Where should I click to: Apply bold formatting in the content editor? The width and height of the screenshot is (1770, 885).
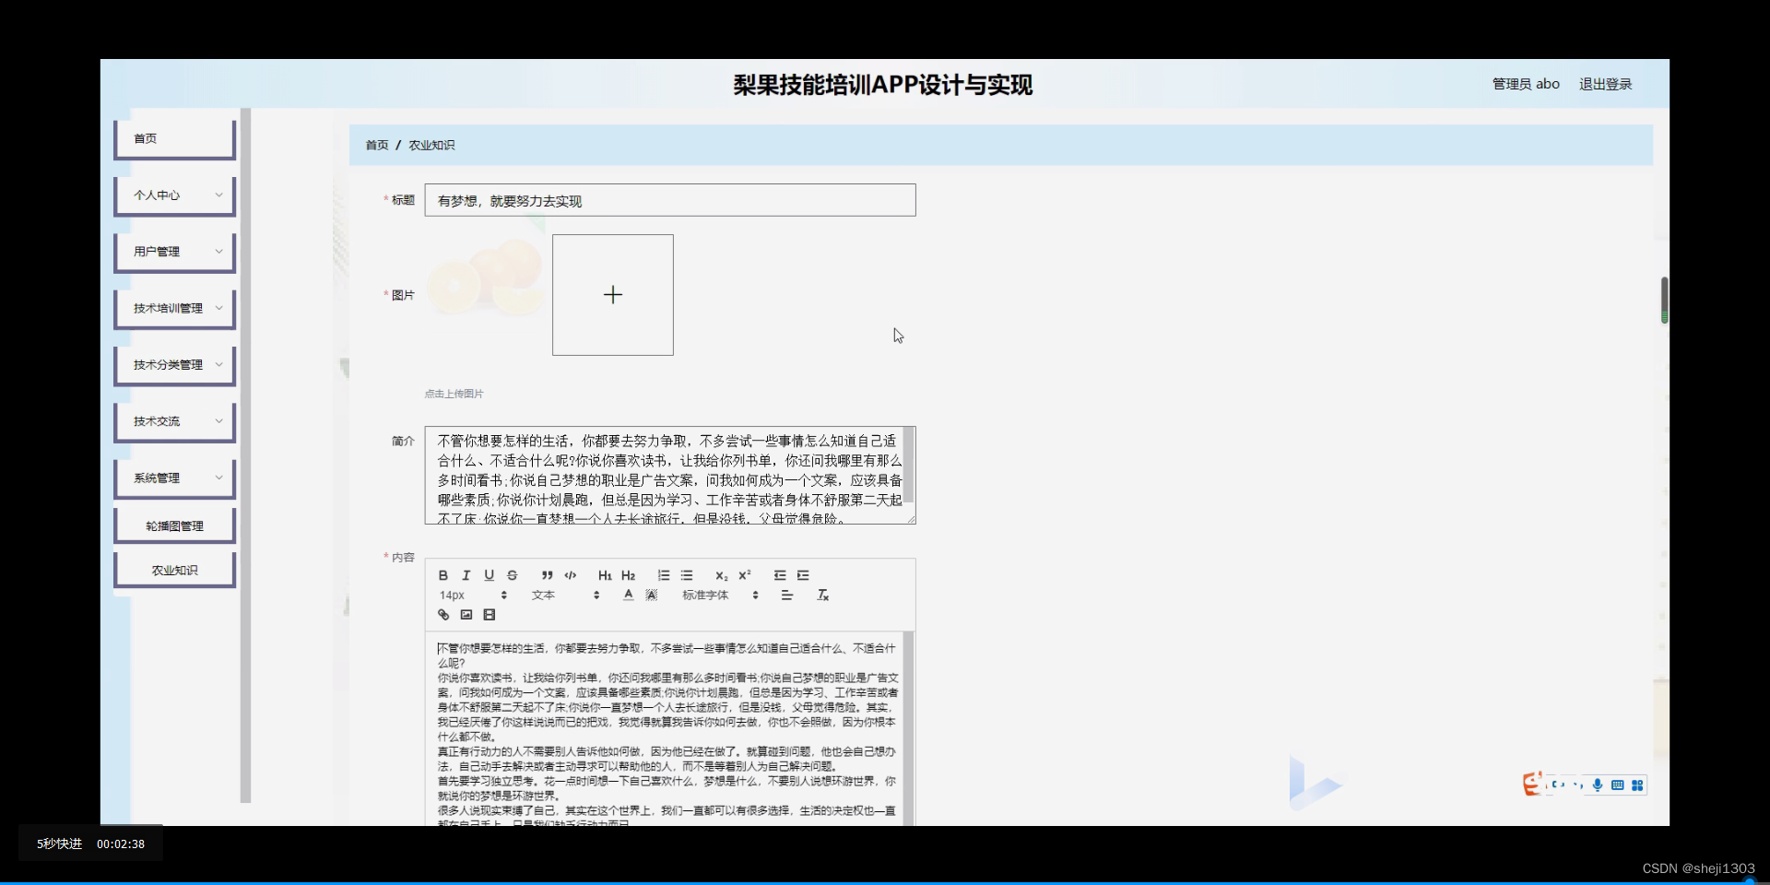point(442,575)
